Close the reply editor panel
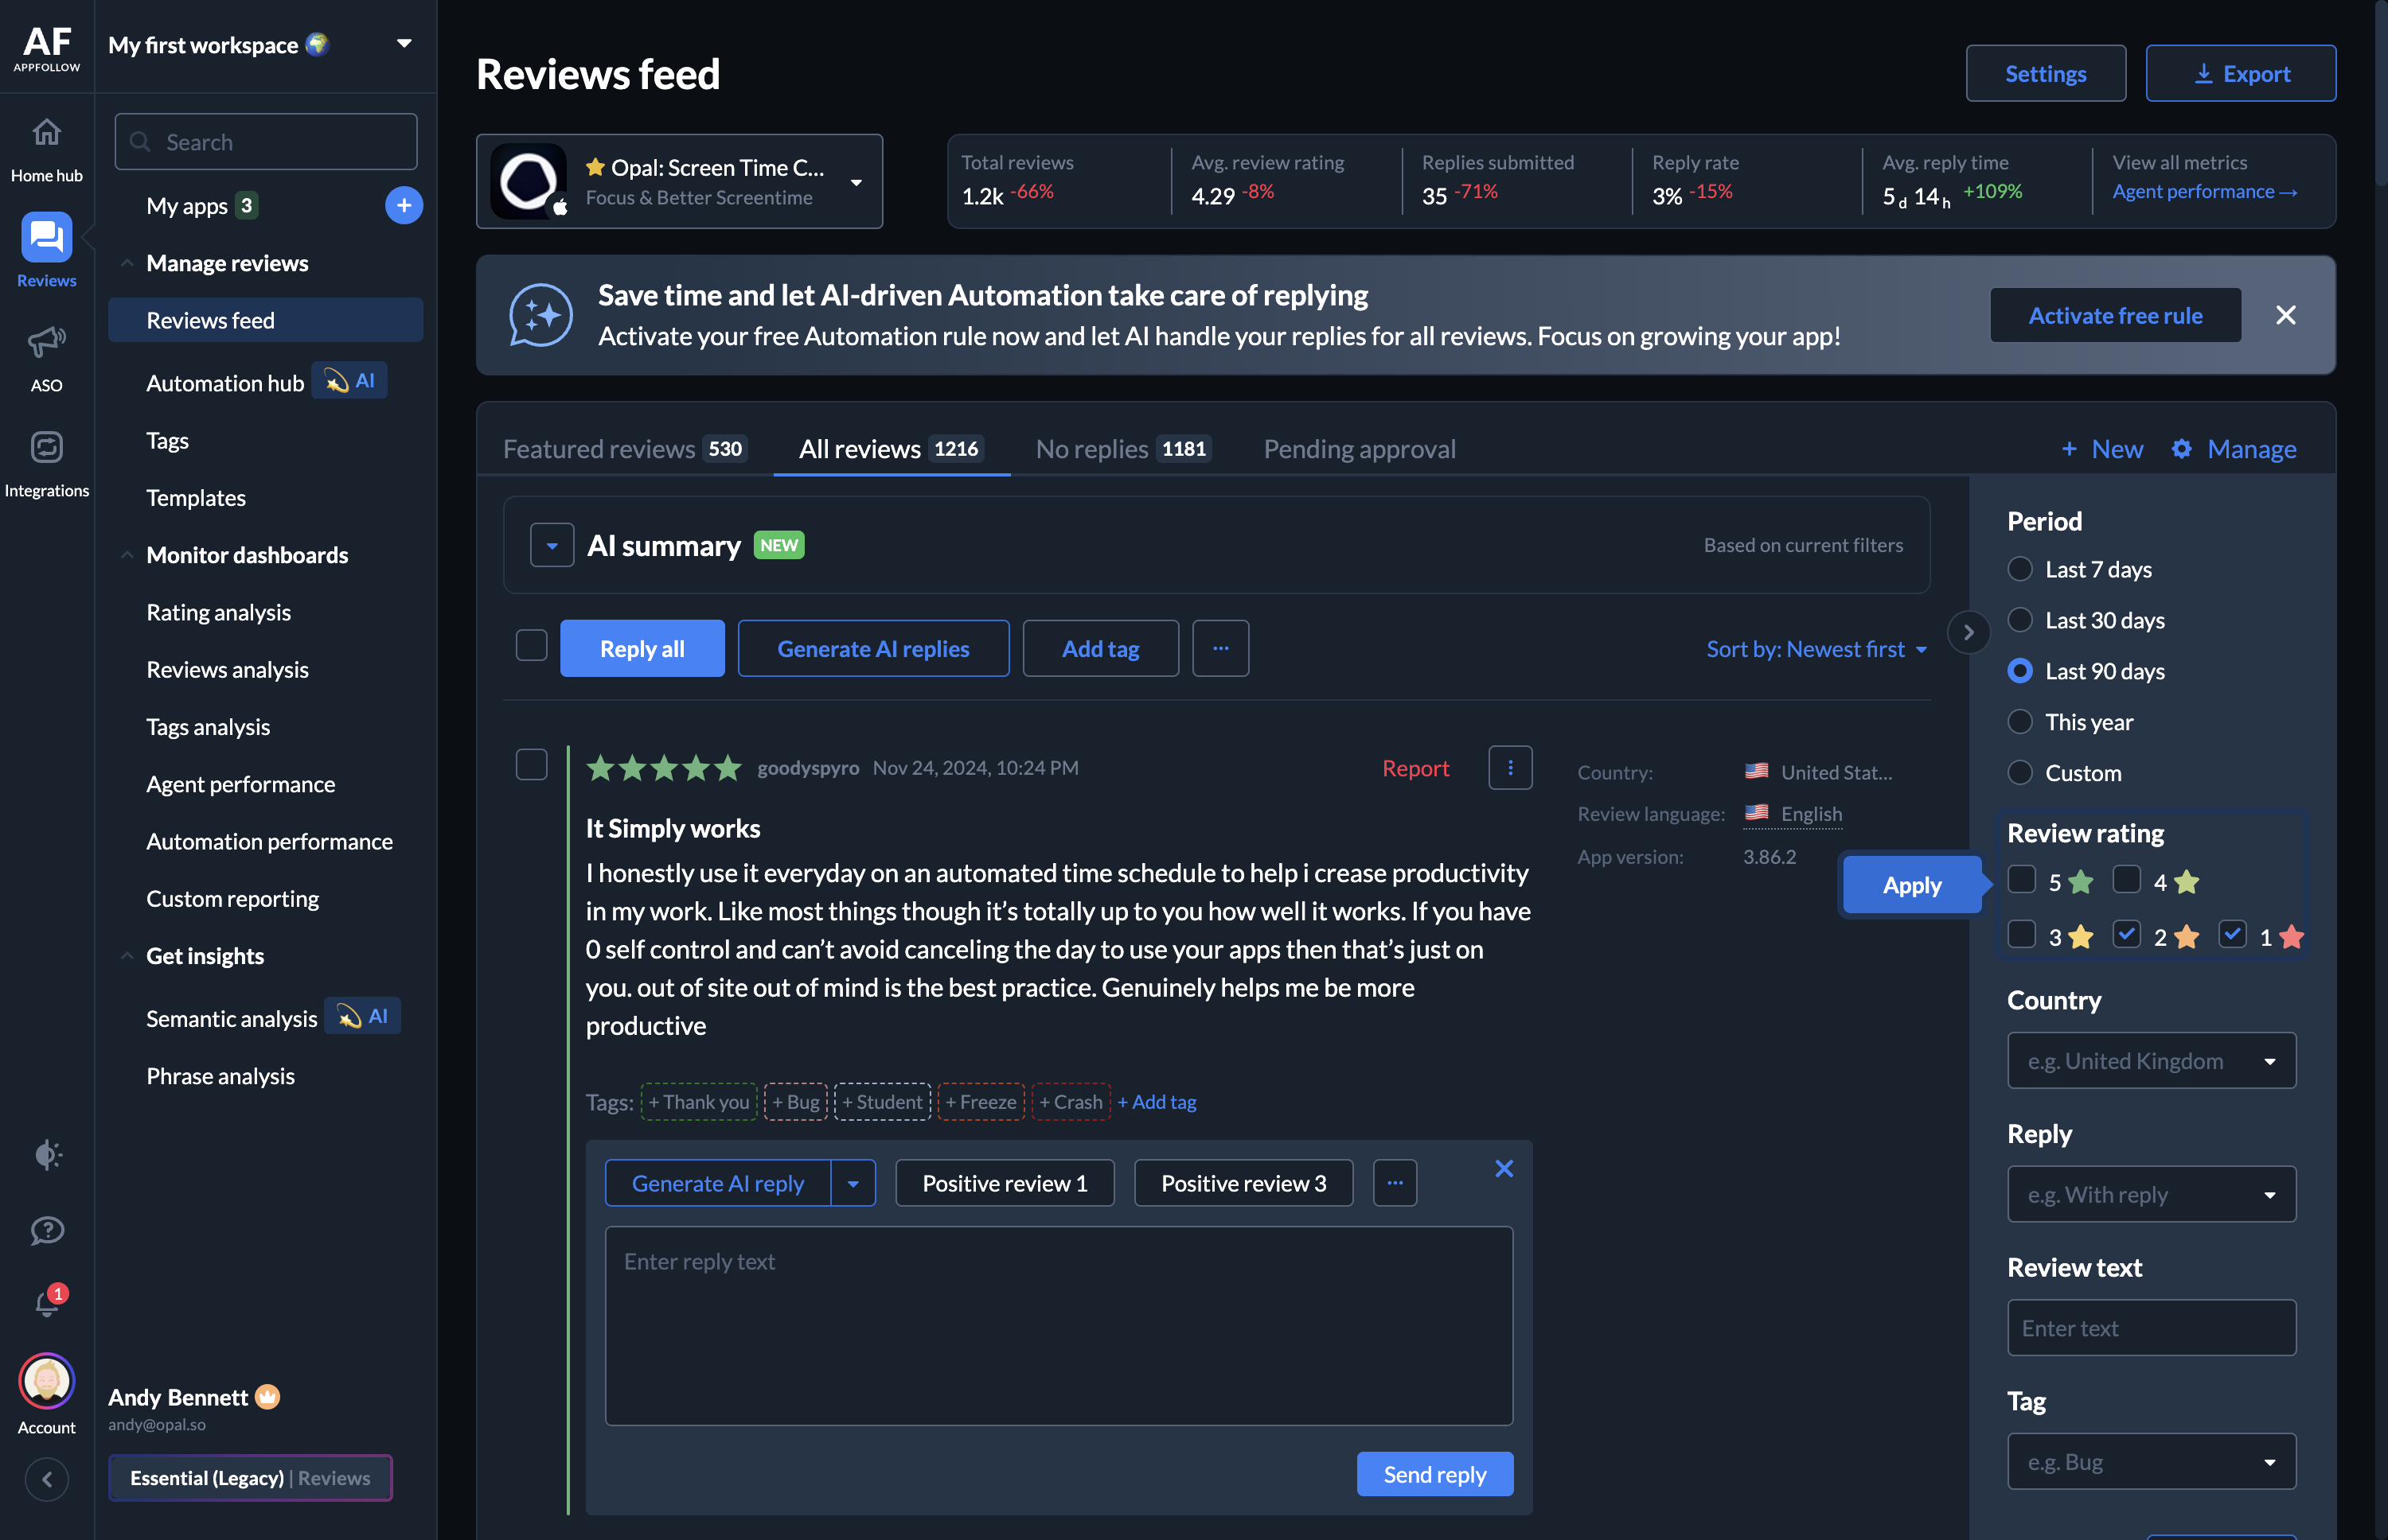Image resolution: width=2388 pixels, height=1540 pixels. 1503,1168
